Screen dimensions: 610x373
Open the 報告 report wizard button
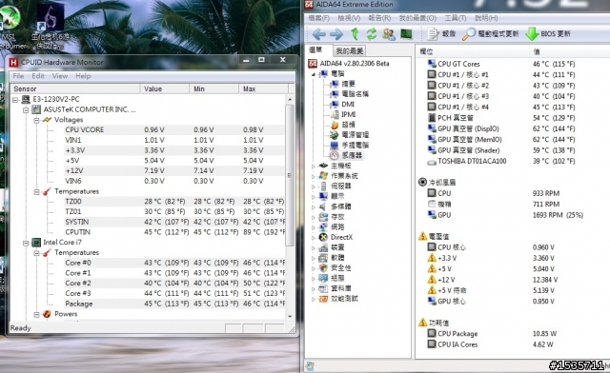point(441,34)
